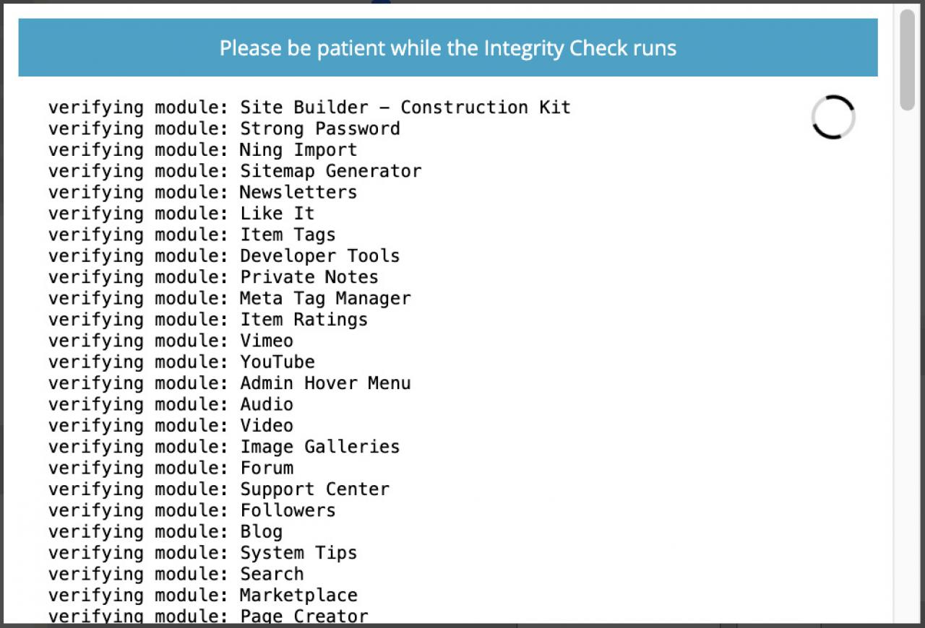Click the Meta Tag Manager entry
This screenshot has height=628, width=925.
230,298
